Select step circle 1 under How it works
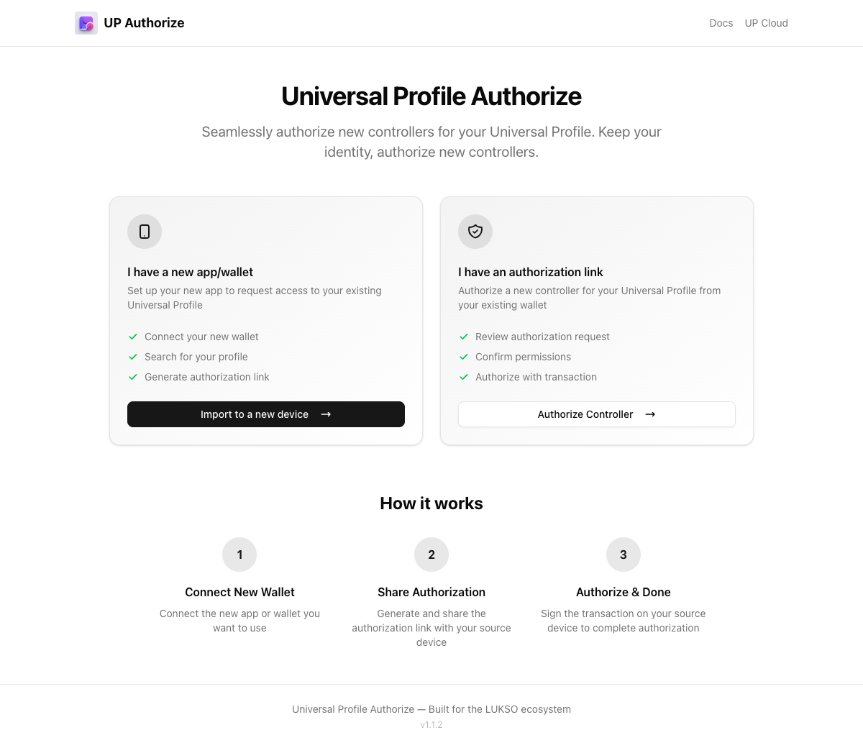Image resolution: width=863 pixels, height=748 pixels. (239, 555)
